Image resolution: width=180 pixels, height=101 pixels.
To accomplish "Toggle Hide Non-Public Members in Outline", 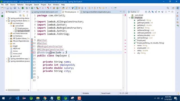I will pyautogui.click(x=159, y=12).
